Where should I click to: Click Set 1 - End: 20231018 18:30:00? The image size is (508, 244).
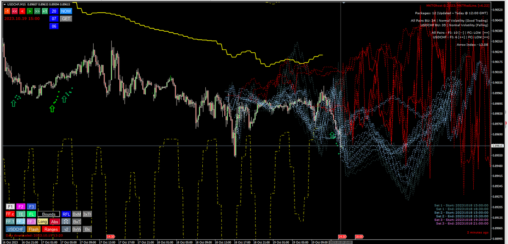[x=462, y=209]
